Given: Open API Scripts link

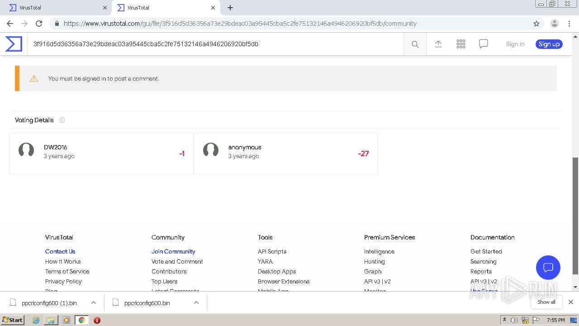Looking at the screenshot, I should (272, 251).
